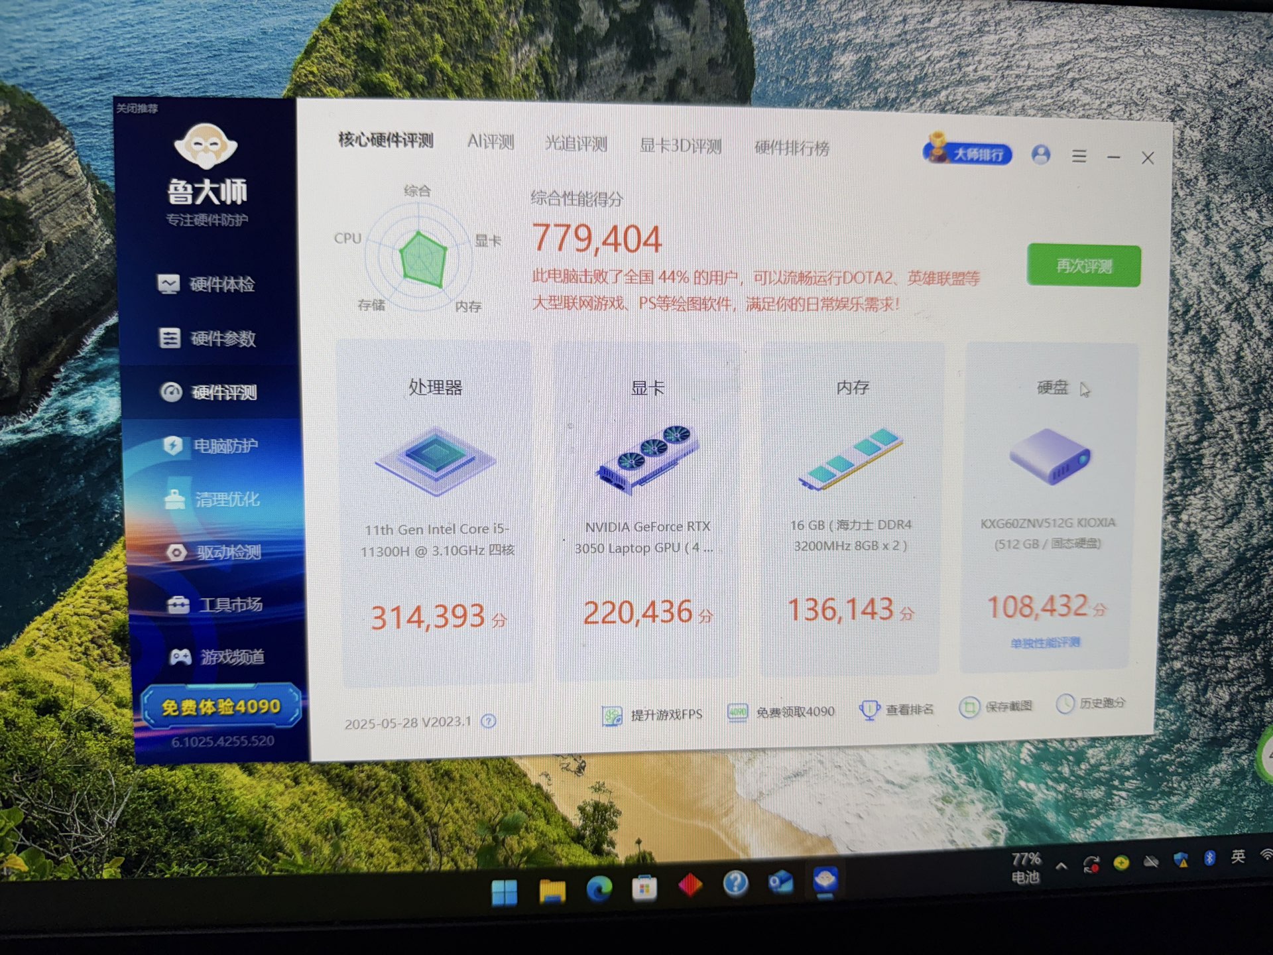Image resolution: width=1273 pixels, height=955 pixels.
Task: Click the NVIDIA GeForce RTX 3050 text
Action: 644,537
